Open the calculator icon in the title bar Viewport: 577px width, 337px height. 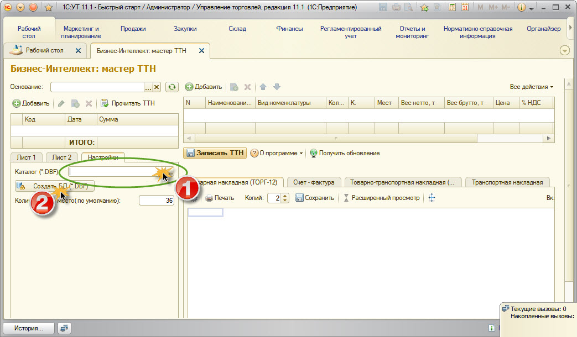pos(452,7)
